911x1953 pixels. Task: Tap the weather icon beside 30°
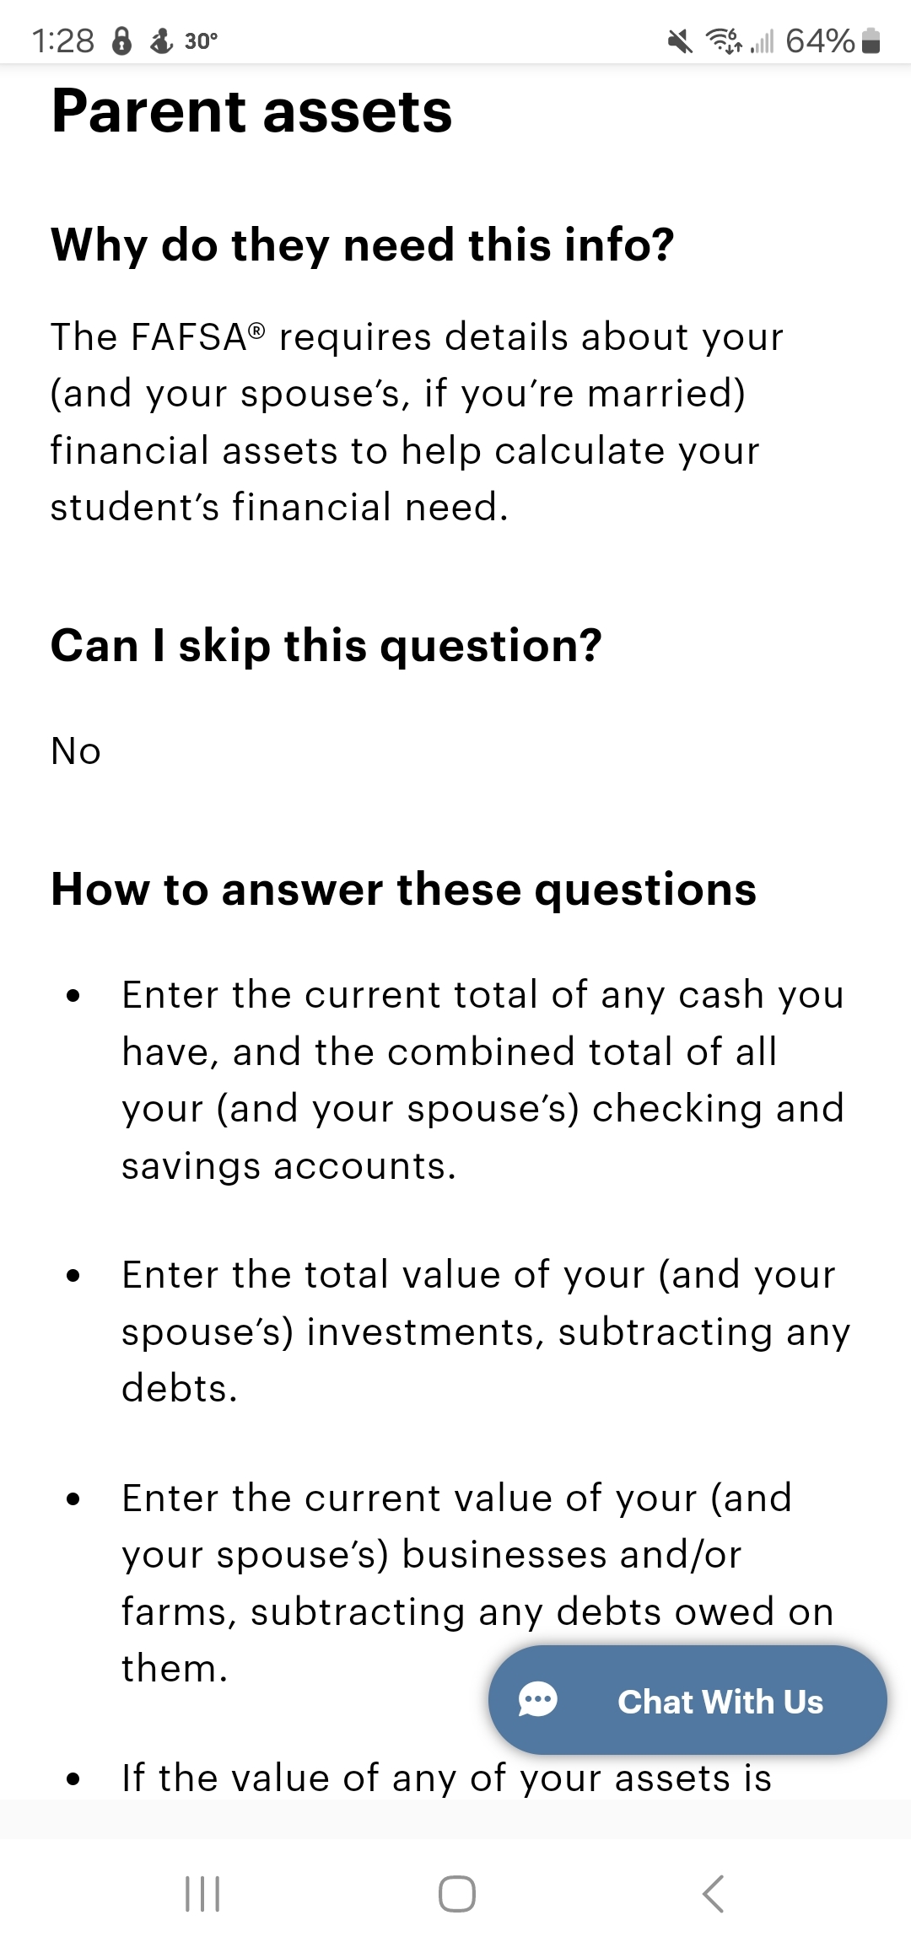pyautogui.click(x=161, y=40)
